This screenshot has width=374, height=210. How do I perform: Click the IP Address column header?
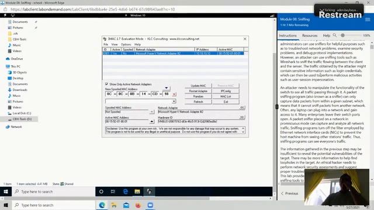click(206, 50)
